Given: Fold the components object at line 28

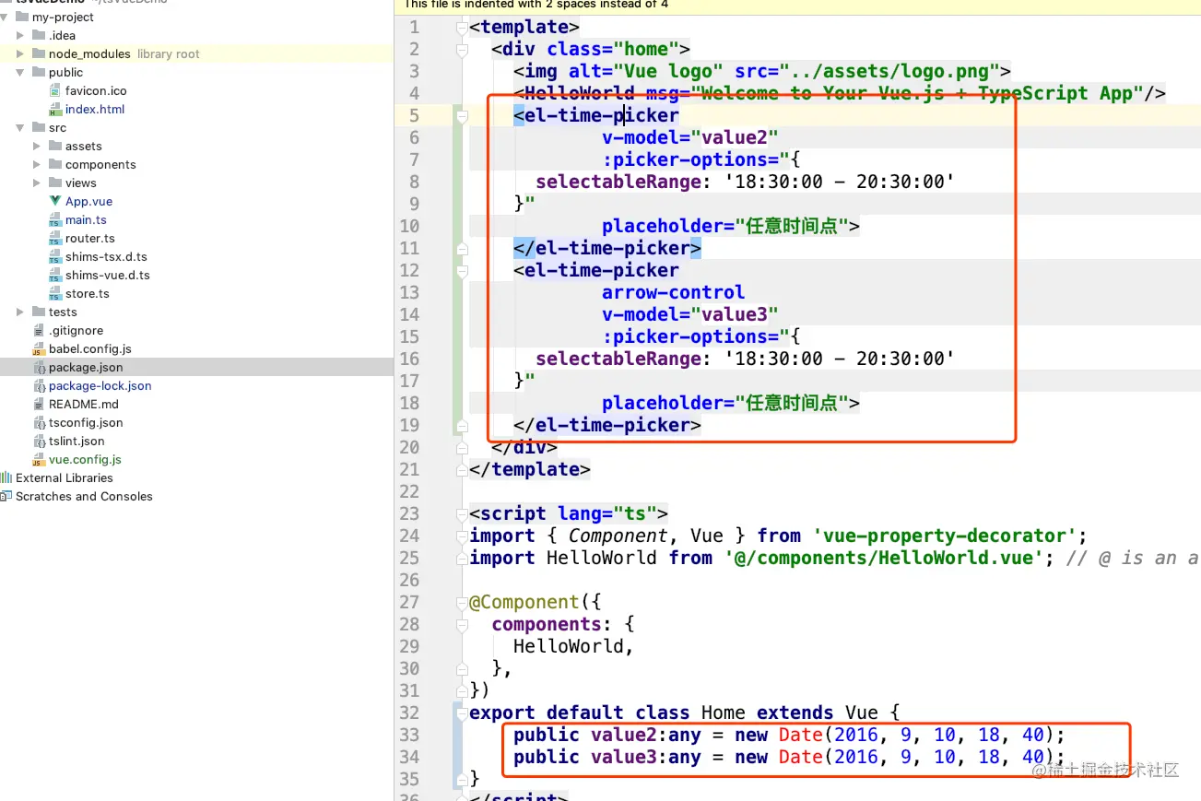Looking at the screenshot, I should click(x=462, y=625).
